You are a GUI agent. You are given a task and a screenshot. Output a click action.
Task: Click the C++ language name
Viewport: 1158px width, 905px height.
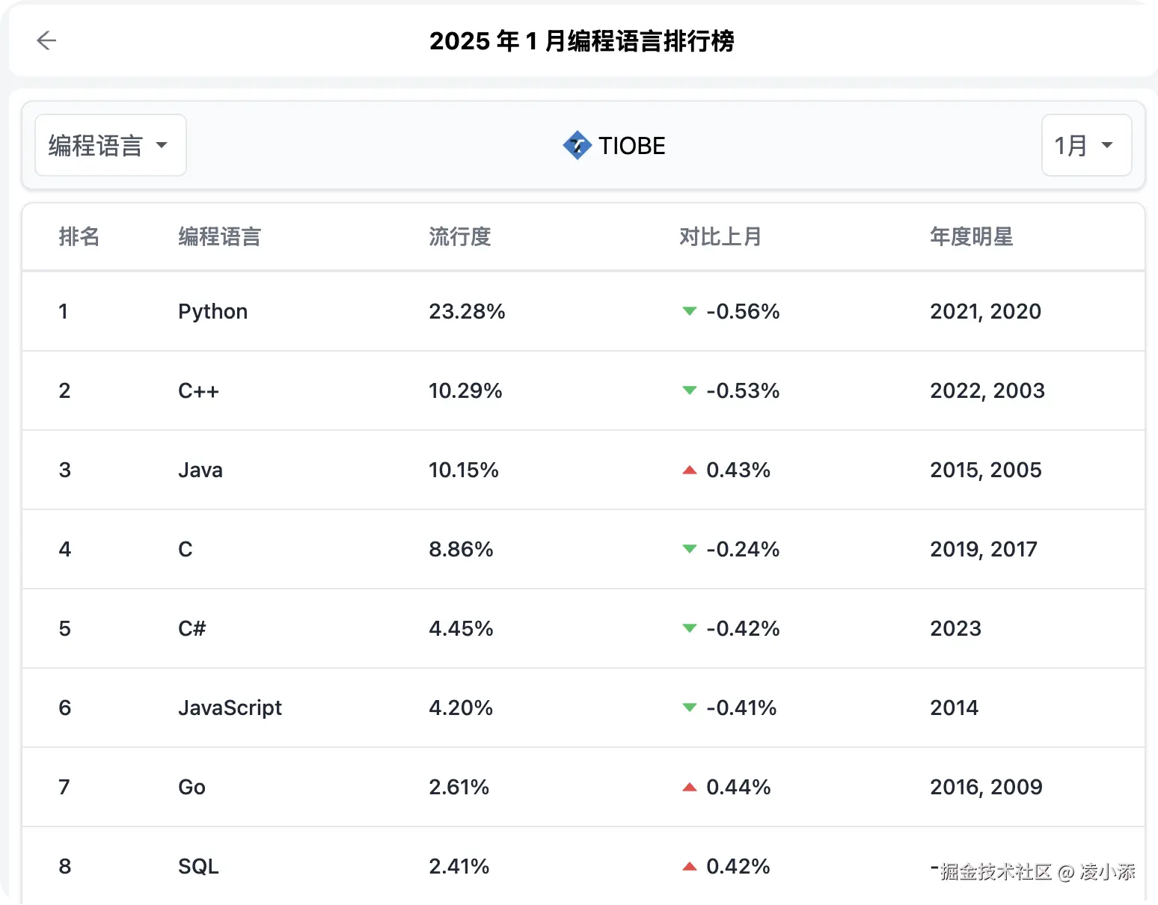coord(198,390)
